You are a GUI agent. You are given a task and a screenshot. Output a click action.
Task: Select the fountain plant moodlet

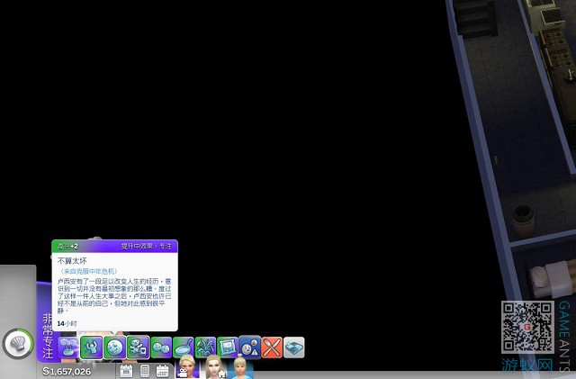[205, 347]
